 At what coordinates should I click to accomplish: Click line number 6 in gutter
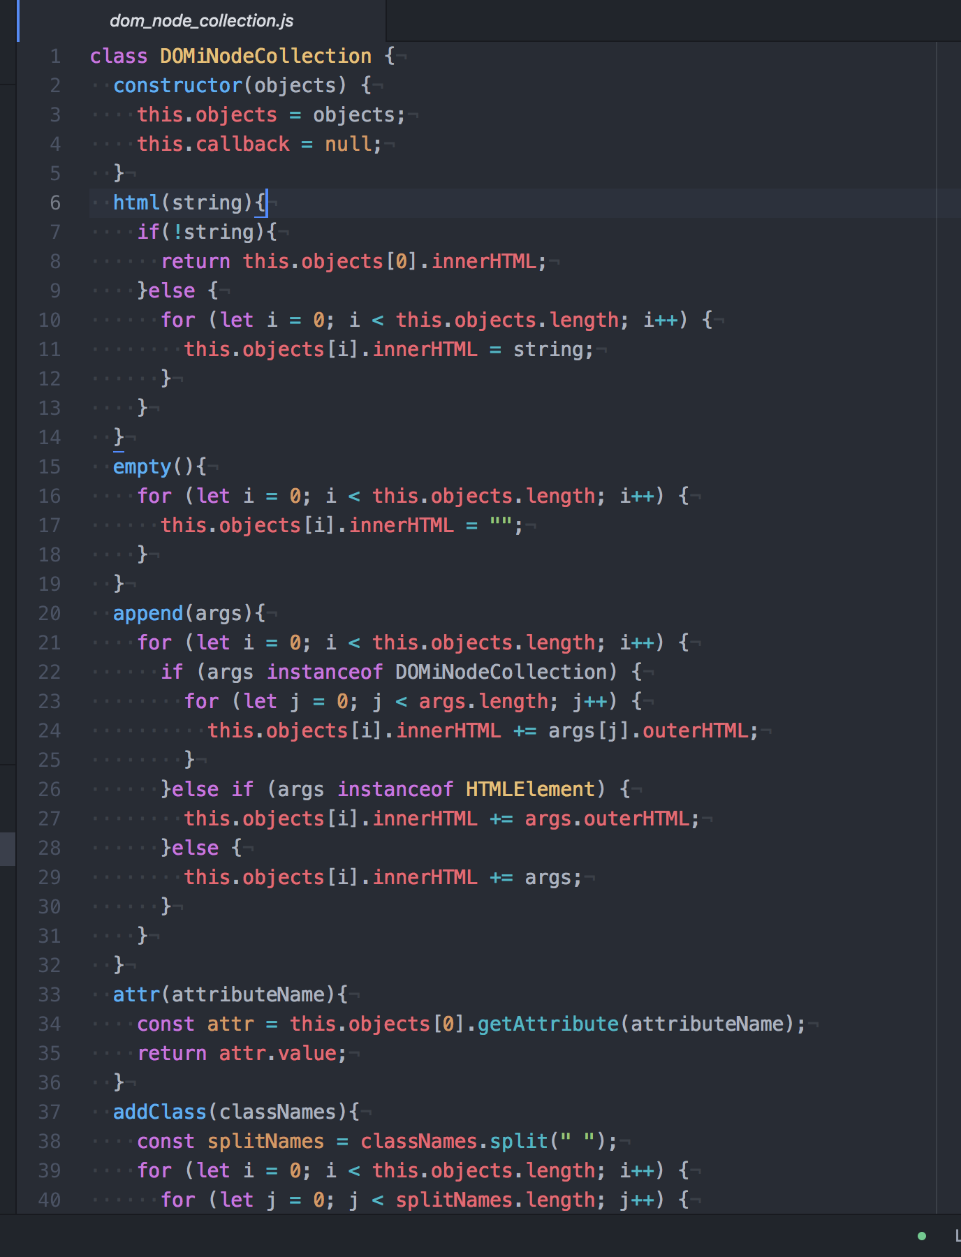[55, 203]
